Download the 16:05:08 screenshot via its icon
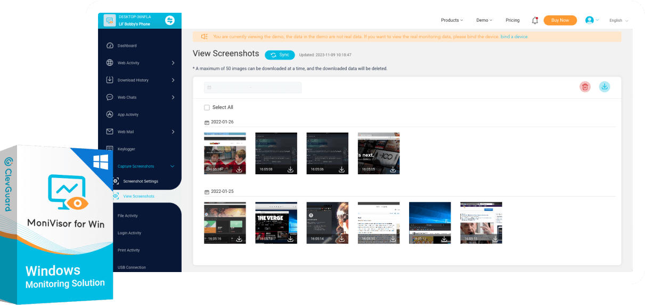This screenshot has height=305, width=645. (290, 169)
